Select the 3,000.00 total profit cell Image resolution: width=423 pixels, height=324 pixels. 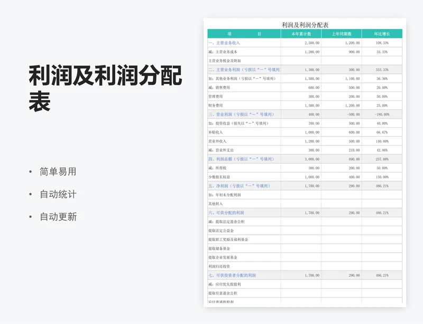click(x=311, y=159)
